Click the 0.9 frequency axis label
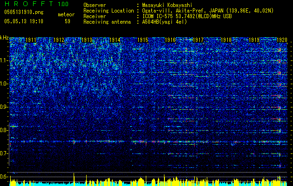Viewport: 293px width, 186px height. coord(4,107)
